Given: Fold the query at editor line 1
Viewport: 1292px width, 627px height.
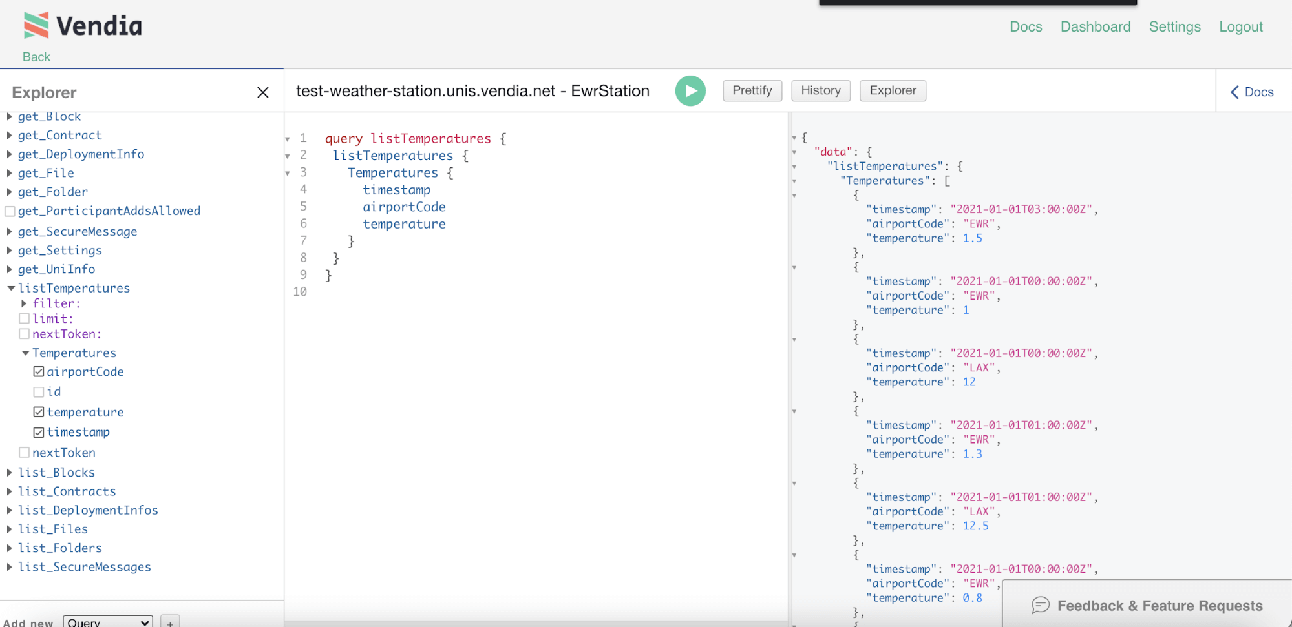Looking at the screenshot, I should [x=288, y=139].
